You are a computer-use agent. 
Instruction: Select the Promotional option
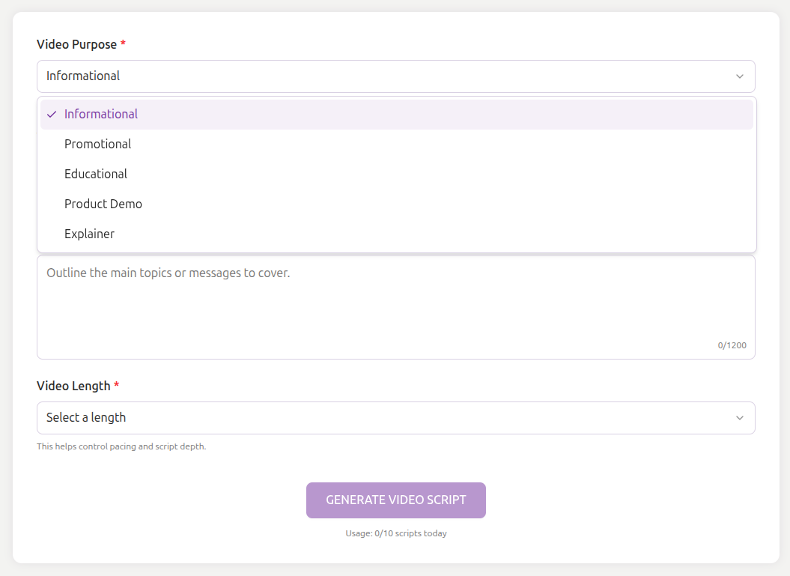click(x=97, y=144)
